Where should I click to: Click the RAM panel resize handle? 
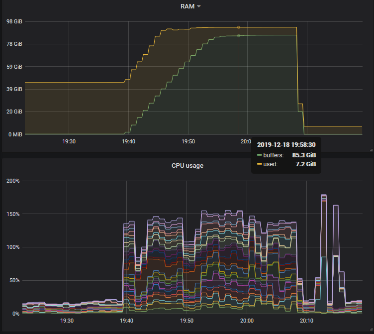tap(371, 150)
